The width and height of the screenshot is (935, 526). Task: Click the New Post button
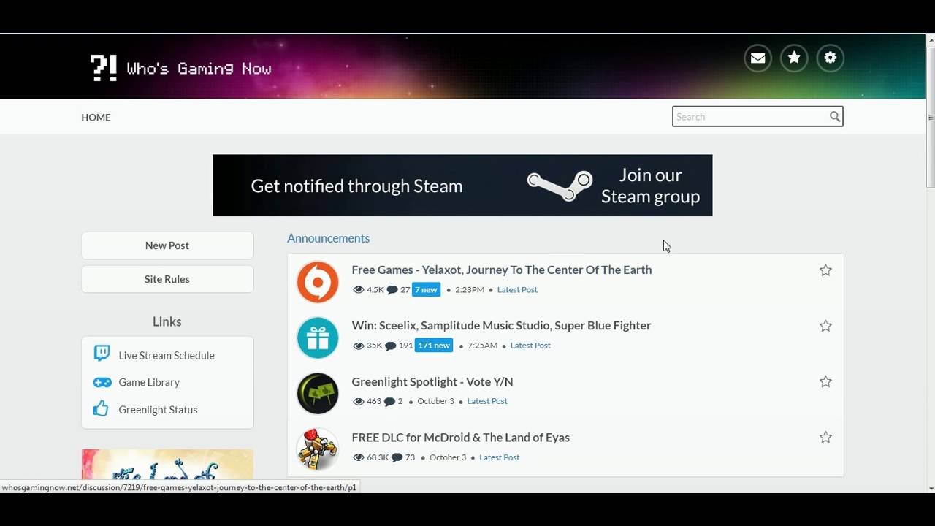(x=167, y=245)
